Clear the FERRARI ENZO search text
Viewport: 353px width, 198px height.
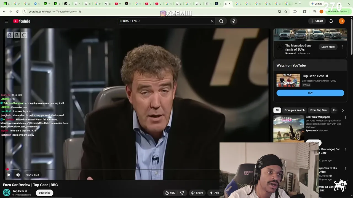(x=212, y=21)
